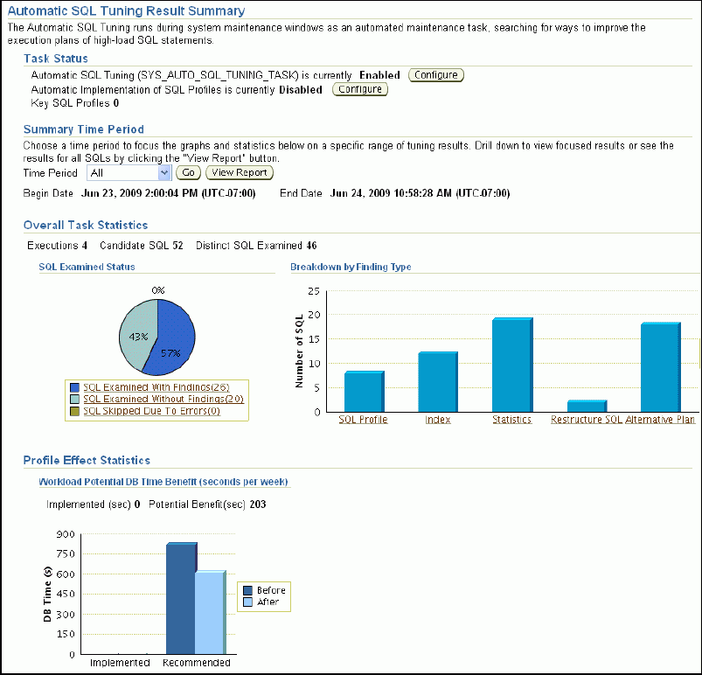Image resolution: width=702 pixels, height=675 pixels.
Task: Click the blue swatch beside SQL Examined With Findings
Action: 75,386
